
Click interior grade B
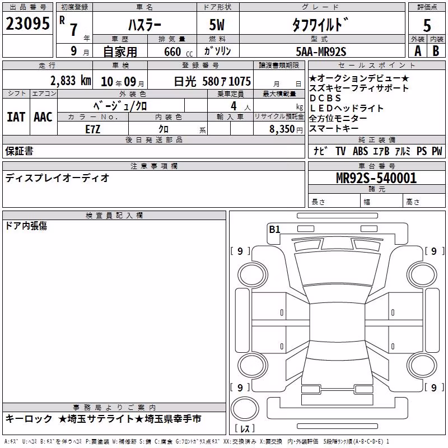point(436,51)
